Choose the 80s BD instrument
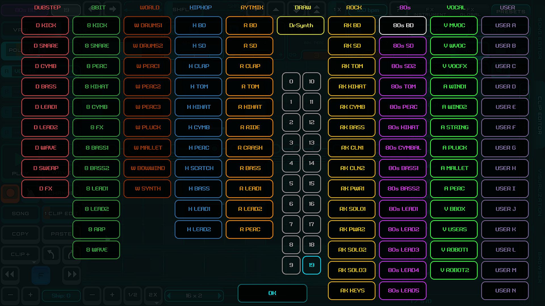Viewport: 545px width, 306px height. (x=403, y=25)
